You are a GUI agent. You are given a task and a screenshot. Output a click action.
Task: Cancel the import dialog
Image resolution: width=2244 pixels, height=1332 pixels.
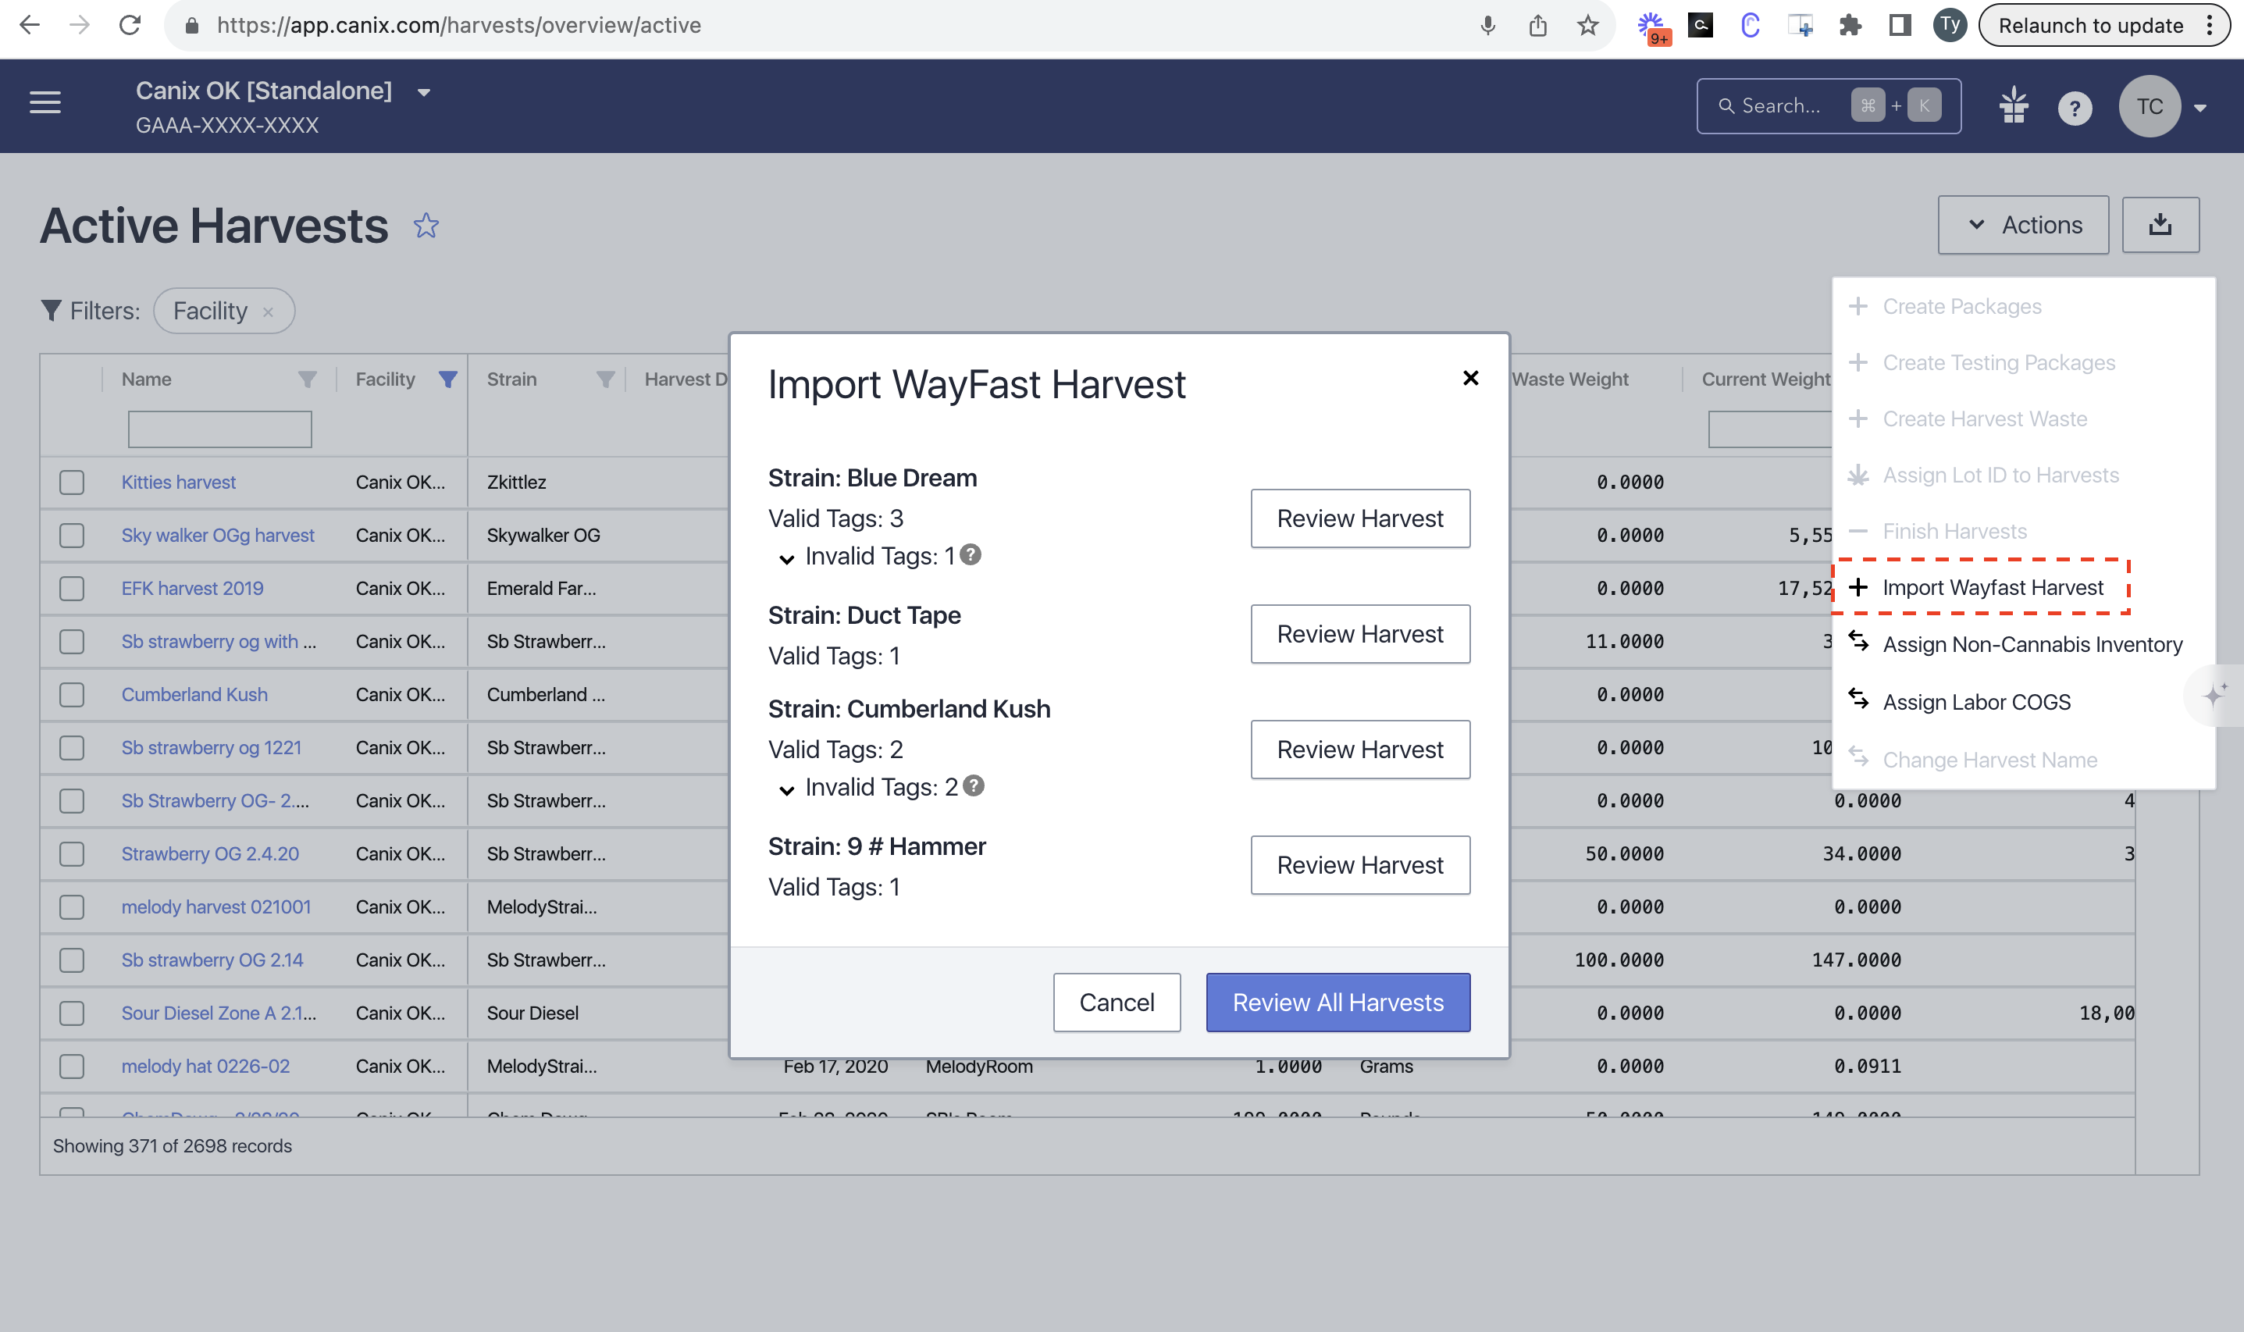(x=1117, y=1003)
